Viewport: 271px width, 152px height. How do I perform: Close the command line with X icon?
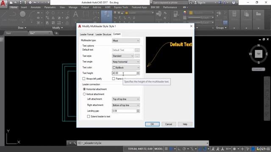[70, 143]
